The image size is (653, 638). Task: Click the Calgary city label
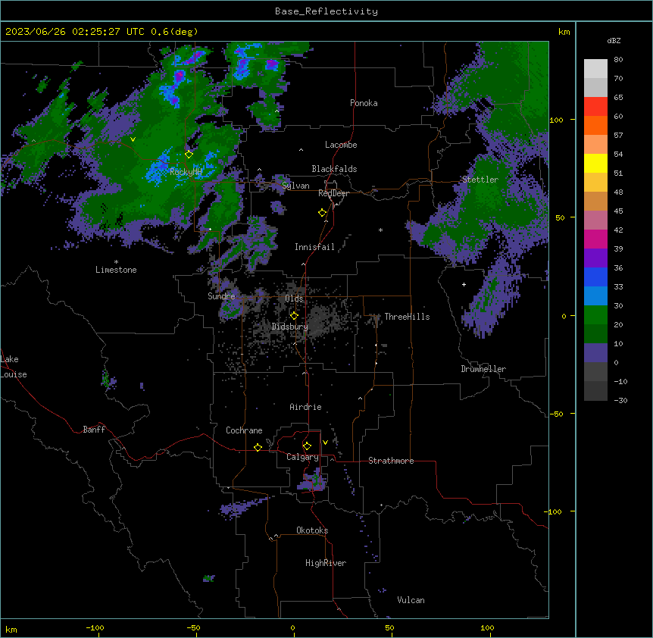(x=302, y=457)
